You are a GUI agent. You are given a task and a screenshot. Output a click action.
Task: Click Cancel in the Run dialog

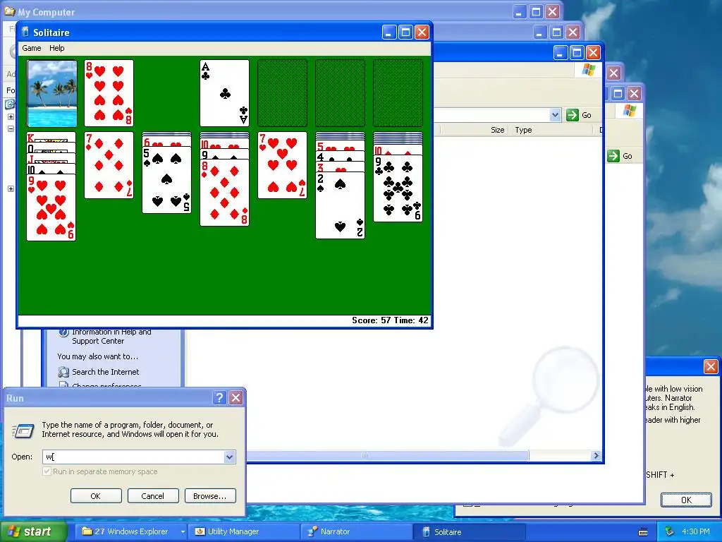(153, 496)
